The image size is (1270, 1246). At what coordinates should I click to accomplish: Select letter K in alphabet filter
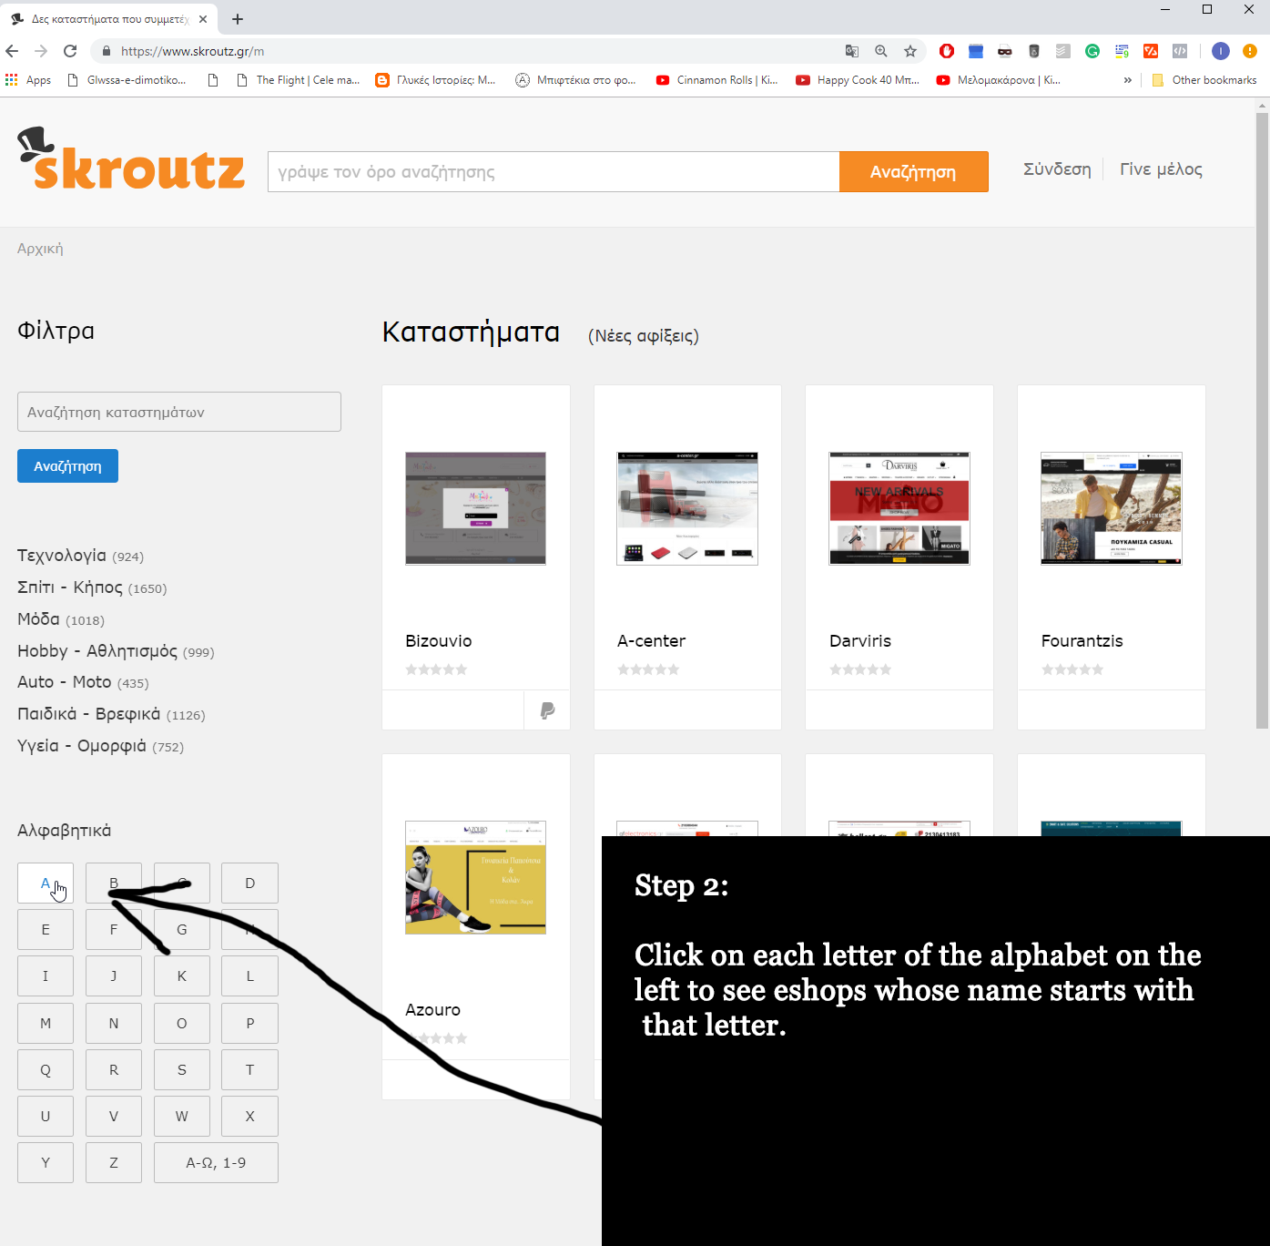[182, 976]
